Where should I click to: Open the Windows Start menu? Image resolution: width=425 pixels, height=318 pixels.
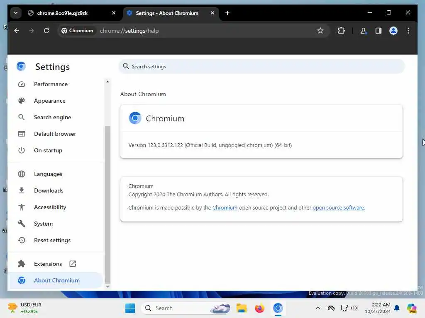(x=130, y=308)
